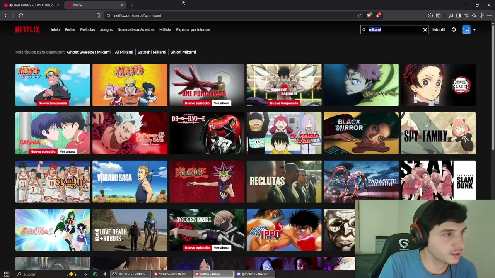Switch to the Discord taskbar window
The height and width of the screenshot is (278, 495).
coord(254,274)
